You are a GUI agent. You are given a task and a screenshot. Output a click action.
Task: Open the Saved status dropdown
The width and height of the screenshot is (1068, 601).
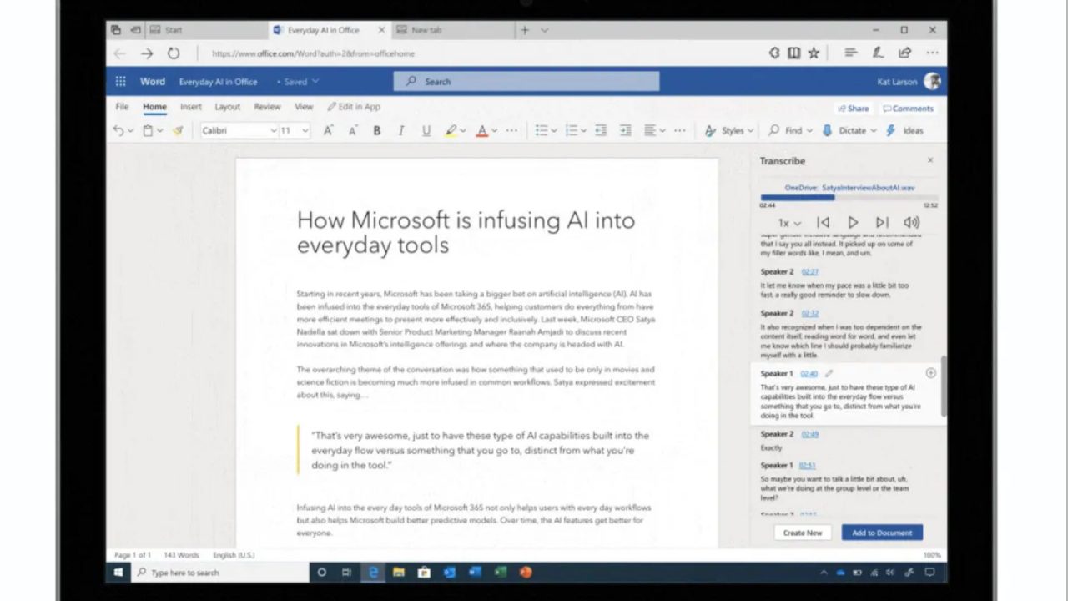click(298, 82)
